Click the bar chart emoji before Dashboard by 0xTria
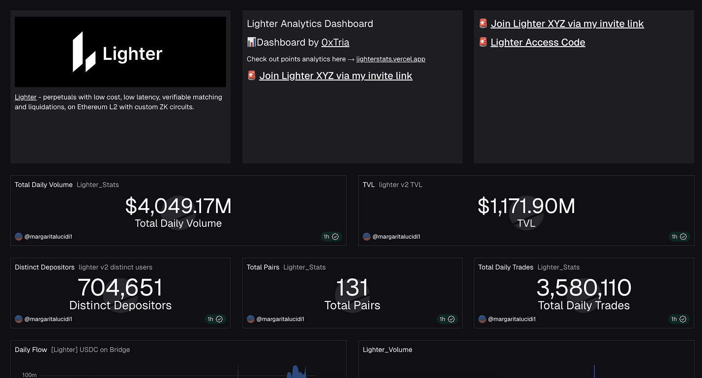 pyautogui.click(x=251, y=42)
